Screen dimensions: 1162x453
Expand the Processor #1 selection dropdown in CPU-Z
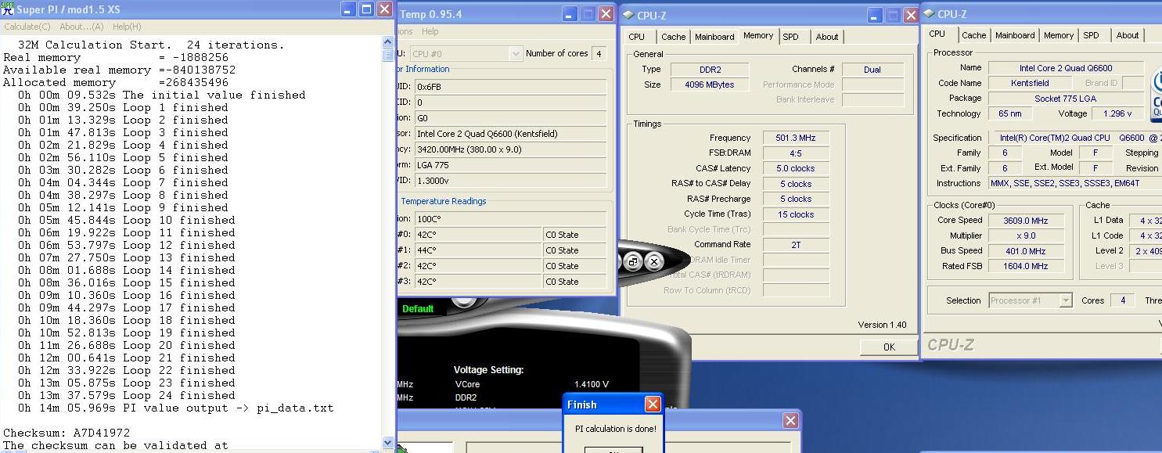click(x=1066, y=300)
